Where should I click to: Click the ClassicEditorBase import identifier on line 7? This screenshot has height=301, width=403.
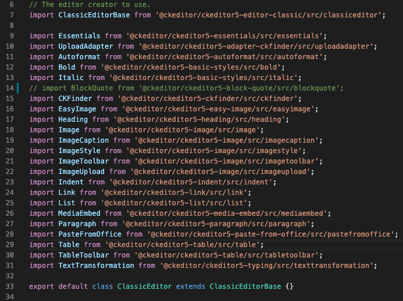[x=94, y=15]
